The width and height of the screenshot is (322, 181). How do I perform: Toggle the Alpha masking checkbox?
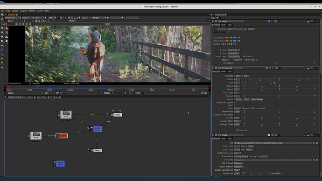click(x=228, y=32)
